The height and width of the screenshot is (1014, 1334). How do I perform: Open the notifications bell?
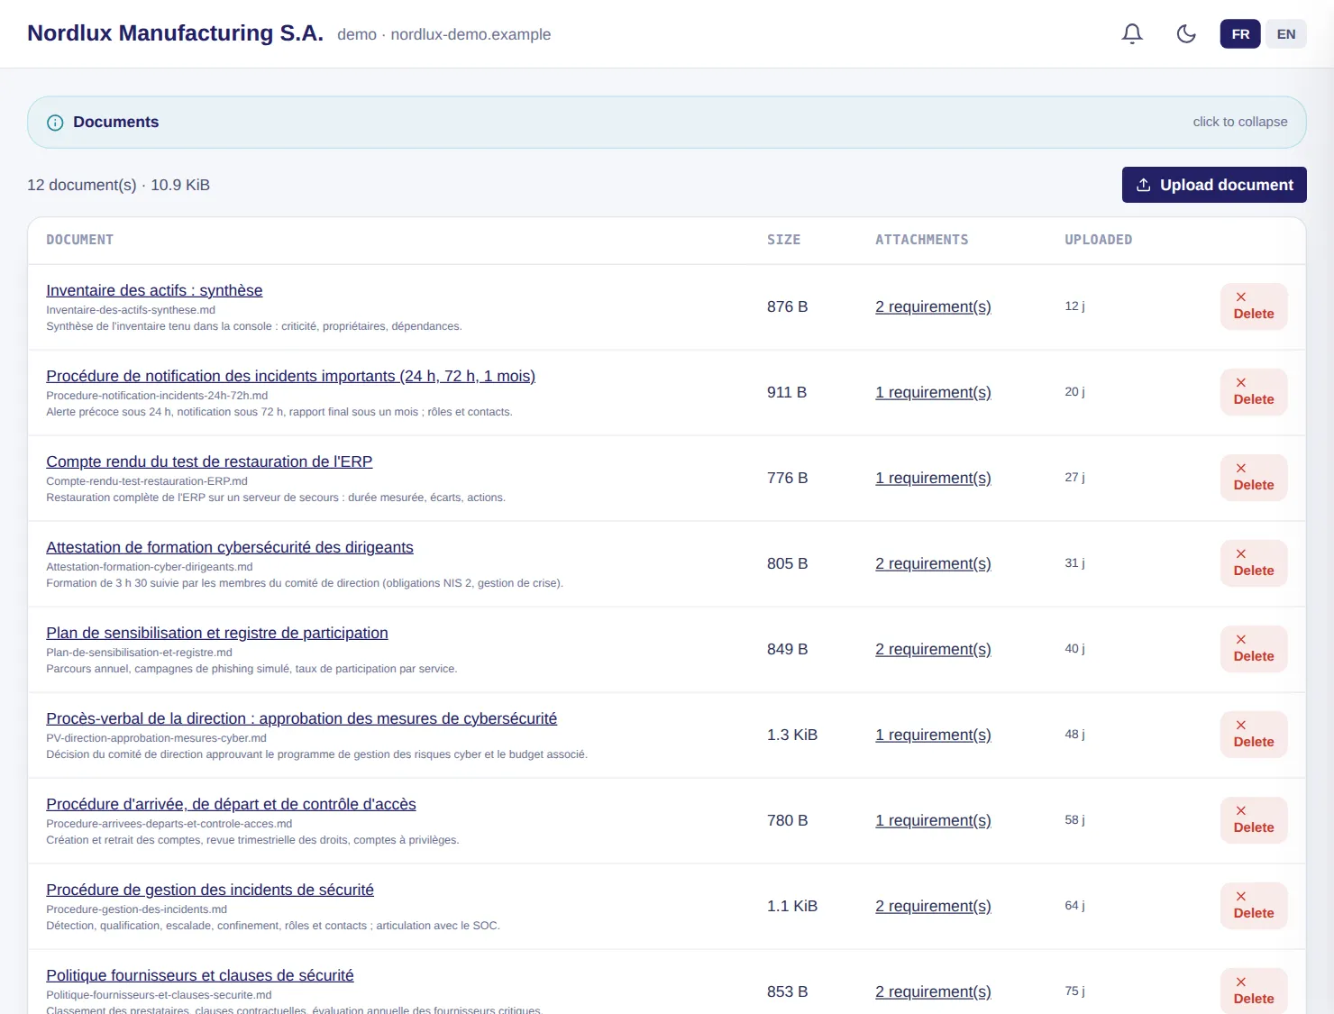(1132, 34)
